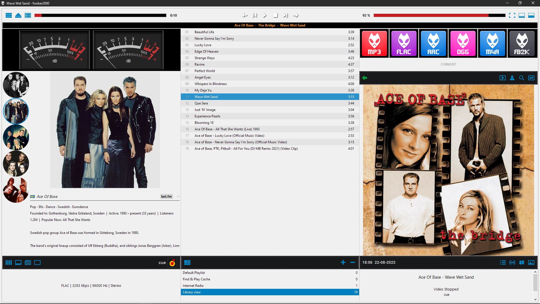Toggle fullscreen mode icon
This screenshot has width=540, height=304.
click(512, 15)
